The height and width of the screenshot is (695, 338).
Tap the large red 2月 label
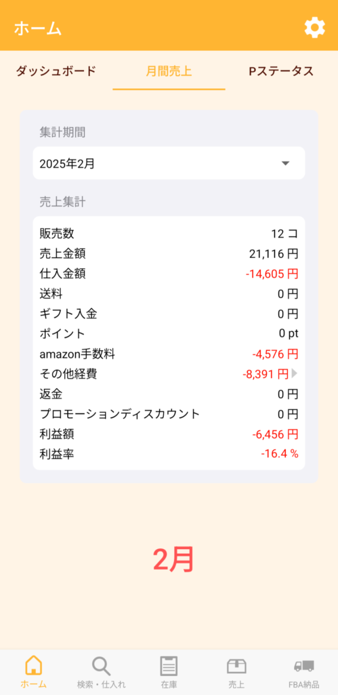click(x=173, y=559)
